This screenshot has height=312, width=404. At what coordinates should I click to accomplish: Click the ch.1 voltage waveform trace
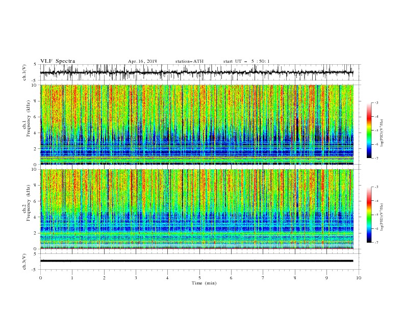pos(196,72)
